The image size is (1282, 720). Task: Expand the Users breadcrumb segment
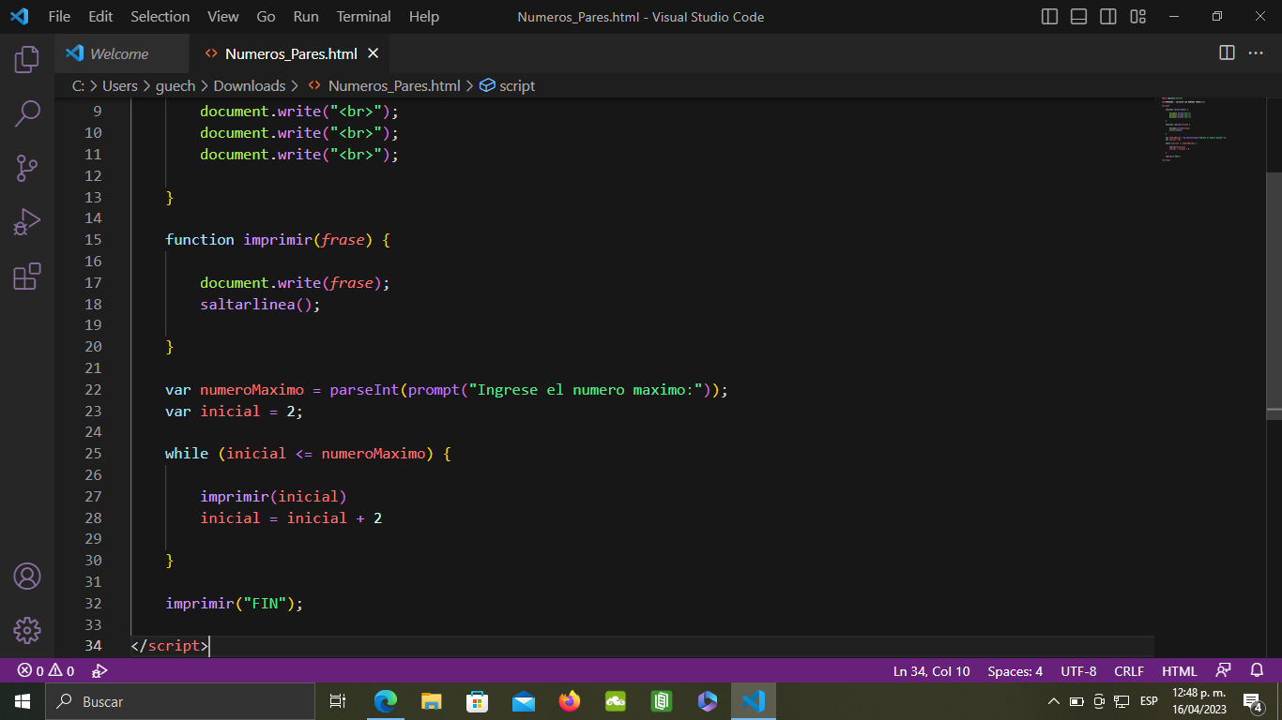coord(120,85)
